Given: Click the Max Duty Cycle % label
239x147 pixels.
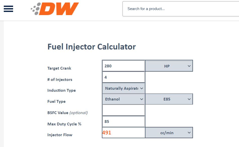Looking at the screenshot, I should [64, 124].
